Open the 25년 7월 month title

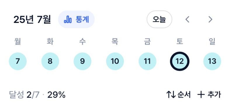(x=32, y=19)
